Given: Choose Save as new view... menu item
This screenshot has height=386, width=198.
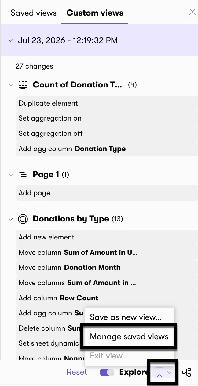Looking at the screenshot, I should [129, 317].
